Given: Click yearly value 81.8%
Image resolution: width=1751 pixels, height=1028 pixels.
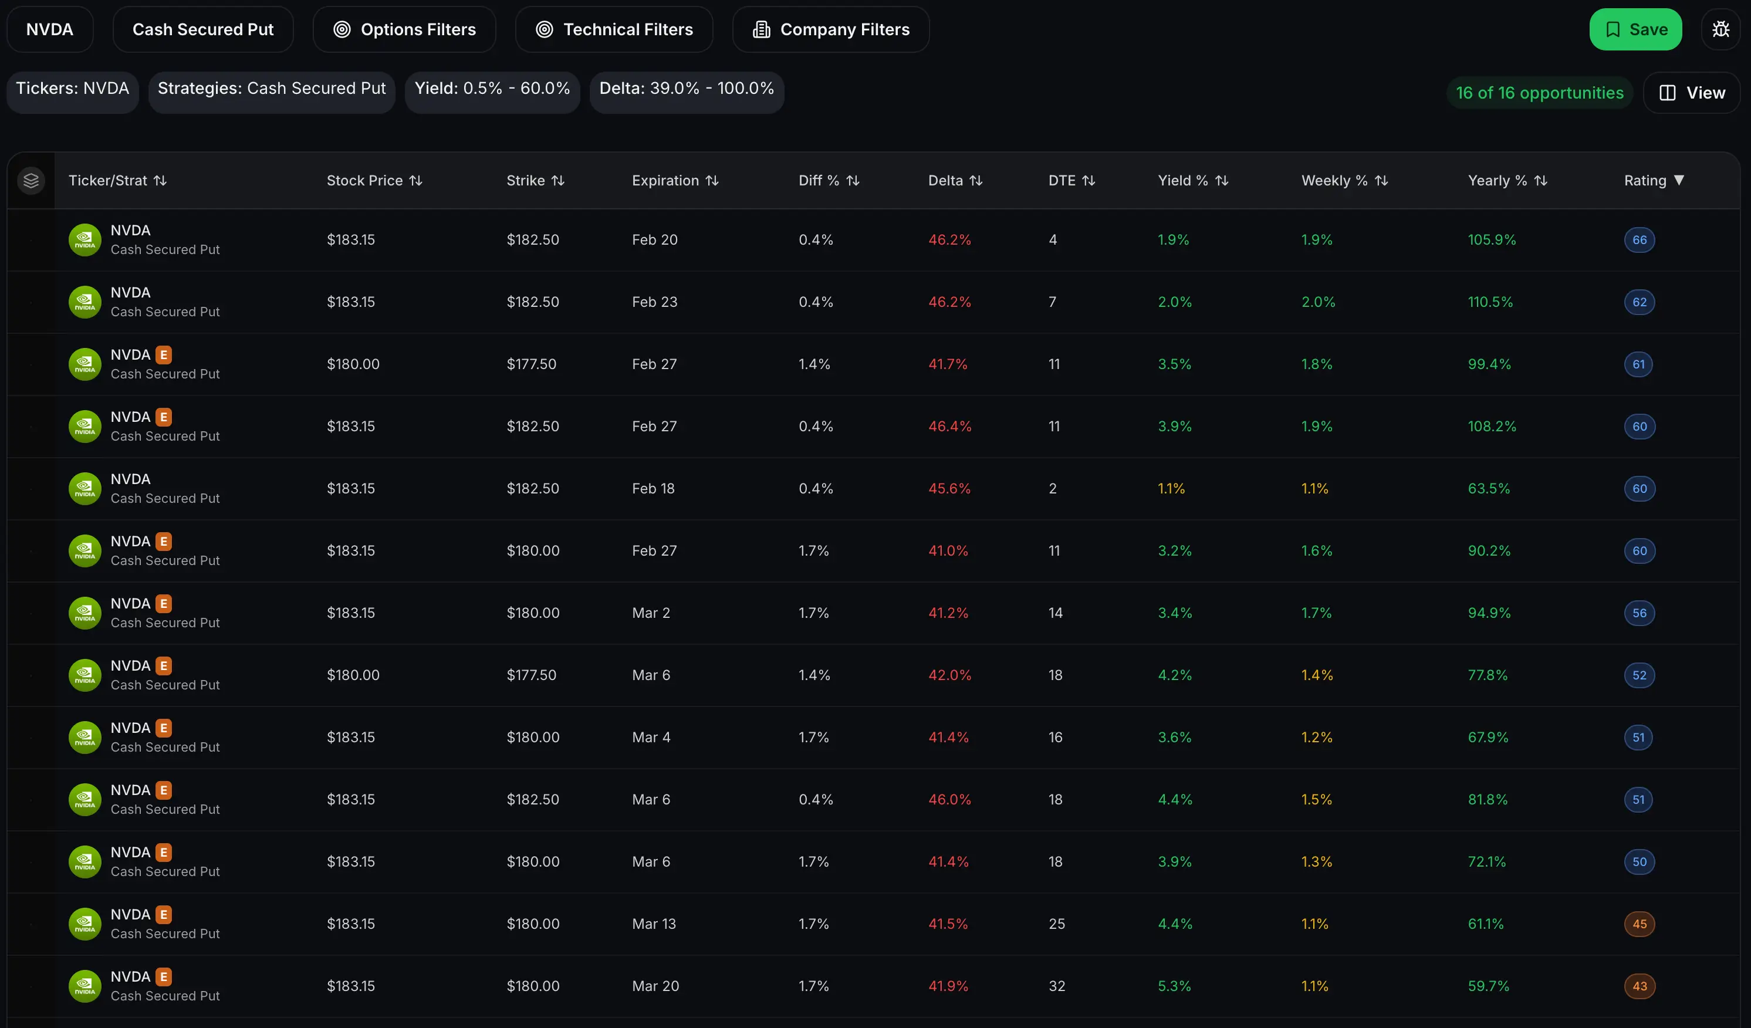Looking at the screenshot, I should point(1488,800).
